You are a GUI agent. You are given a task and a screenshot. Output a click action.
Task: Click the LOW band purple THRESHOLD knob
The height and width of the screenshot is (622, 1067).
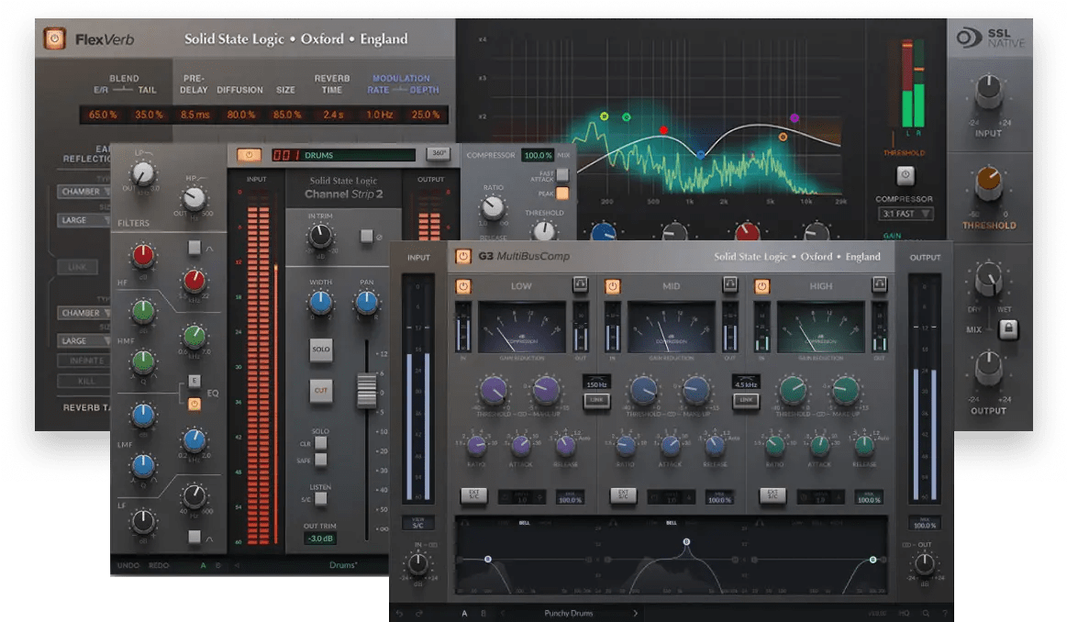point(494,390)
